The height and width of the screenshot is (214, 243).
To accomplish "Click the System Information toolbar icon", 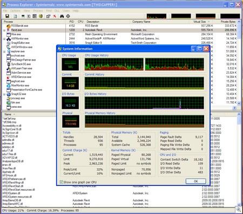I will click(23, 16).
